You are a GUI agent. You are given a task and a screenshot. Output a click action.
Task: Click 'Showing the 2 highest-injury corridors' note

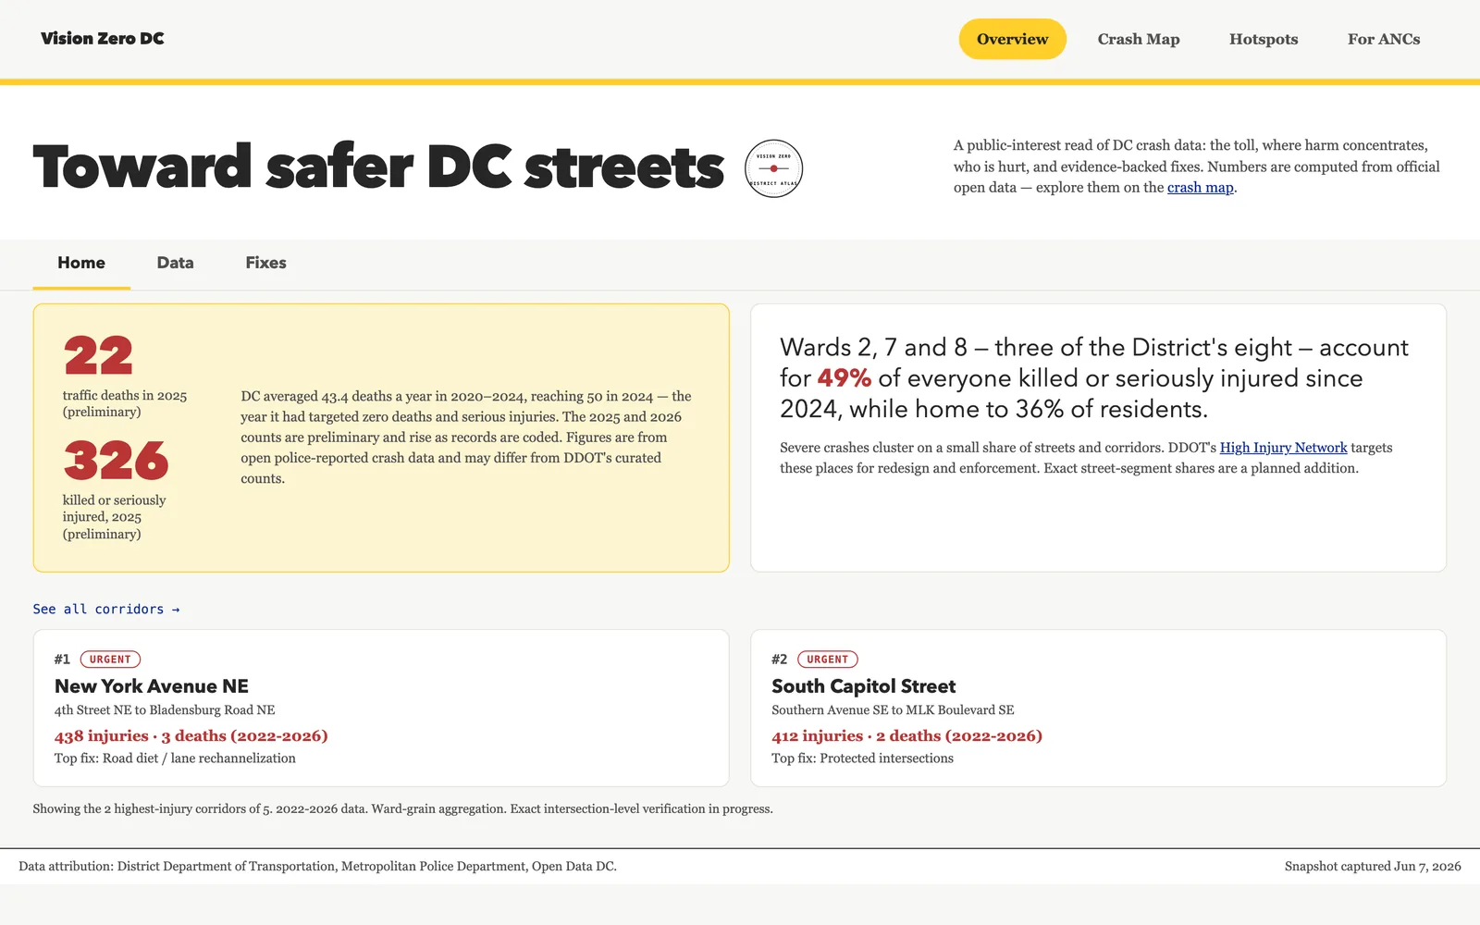pos(402,809)
